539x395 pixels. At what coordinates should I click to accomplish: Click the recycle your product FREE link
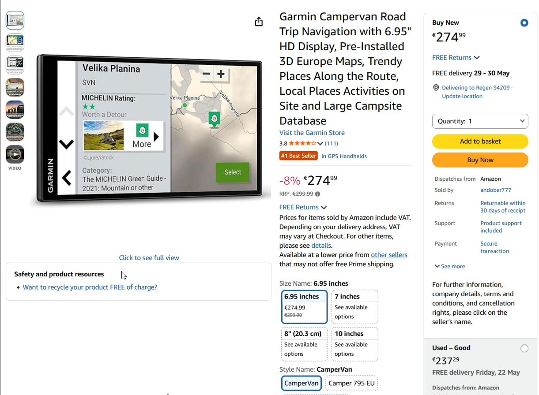[x=90, y=287]
